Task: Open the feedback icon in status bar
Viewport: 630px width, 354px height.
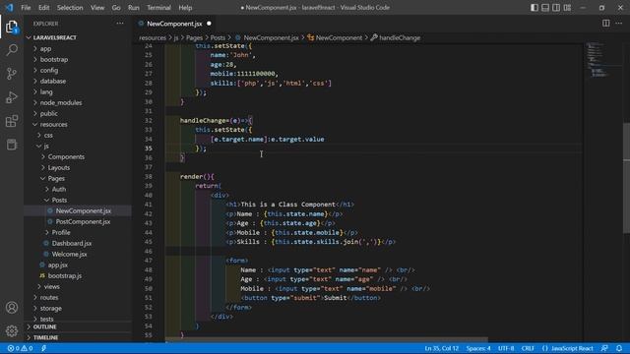Action: click(x=604, y=348)
